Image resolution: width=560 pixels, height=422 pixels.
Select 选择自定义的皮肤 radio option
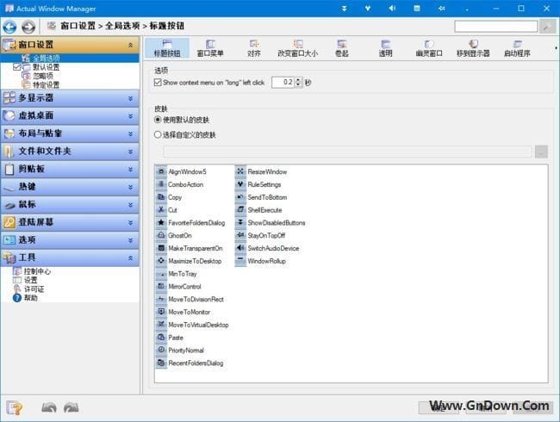pyautogui.click(x=158, y=134)
